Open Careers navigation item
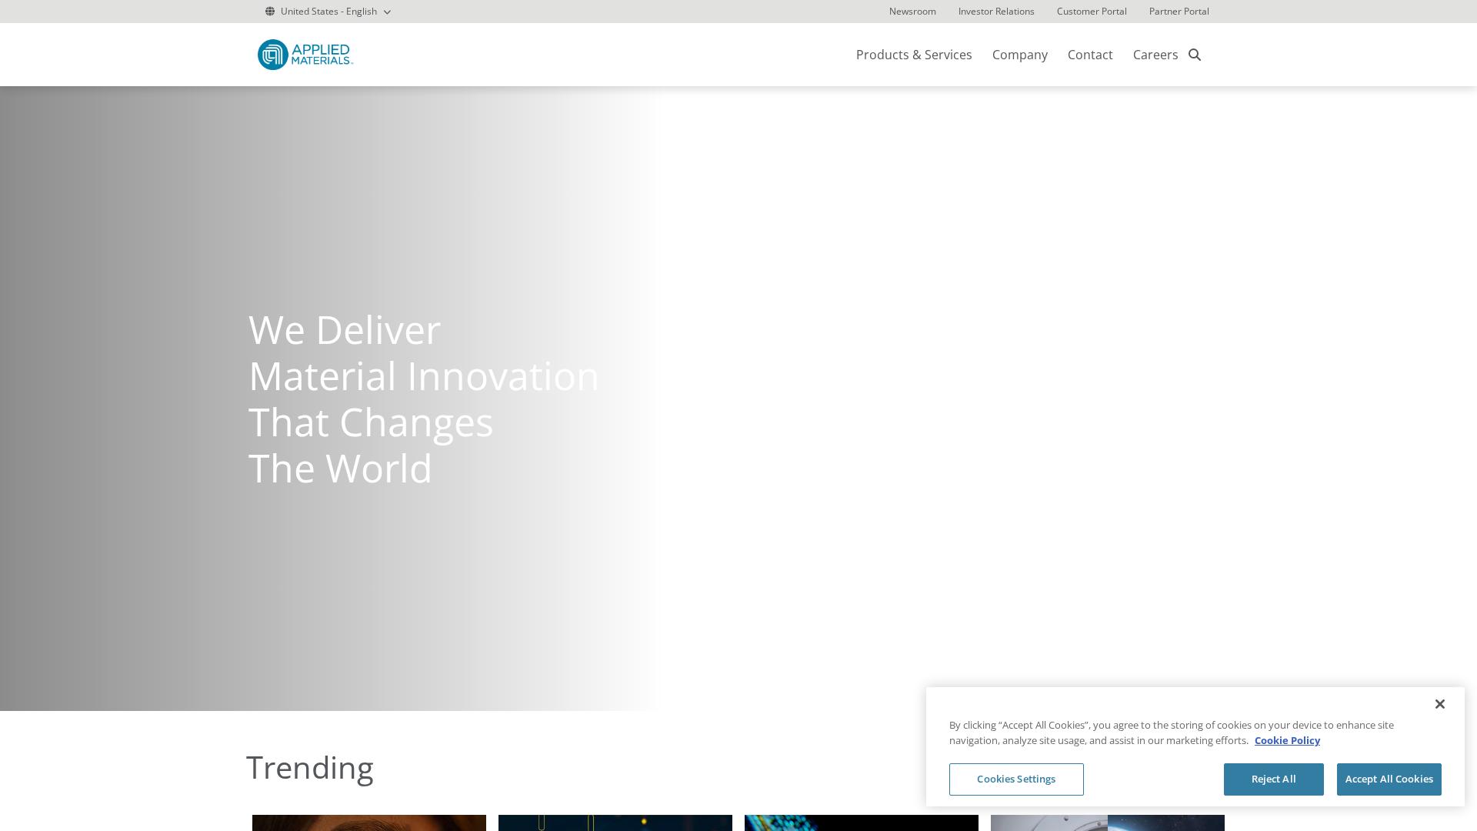 coord(1155,55)
